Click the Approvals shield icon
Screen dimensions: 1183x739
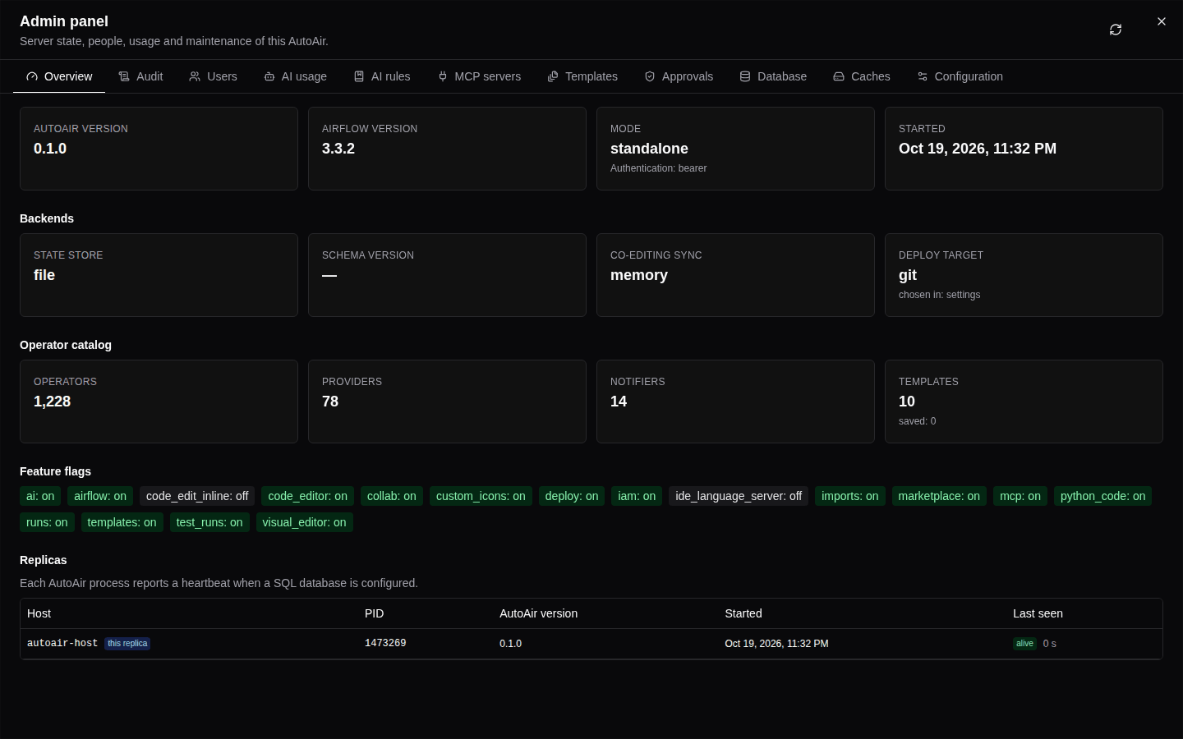650,76
